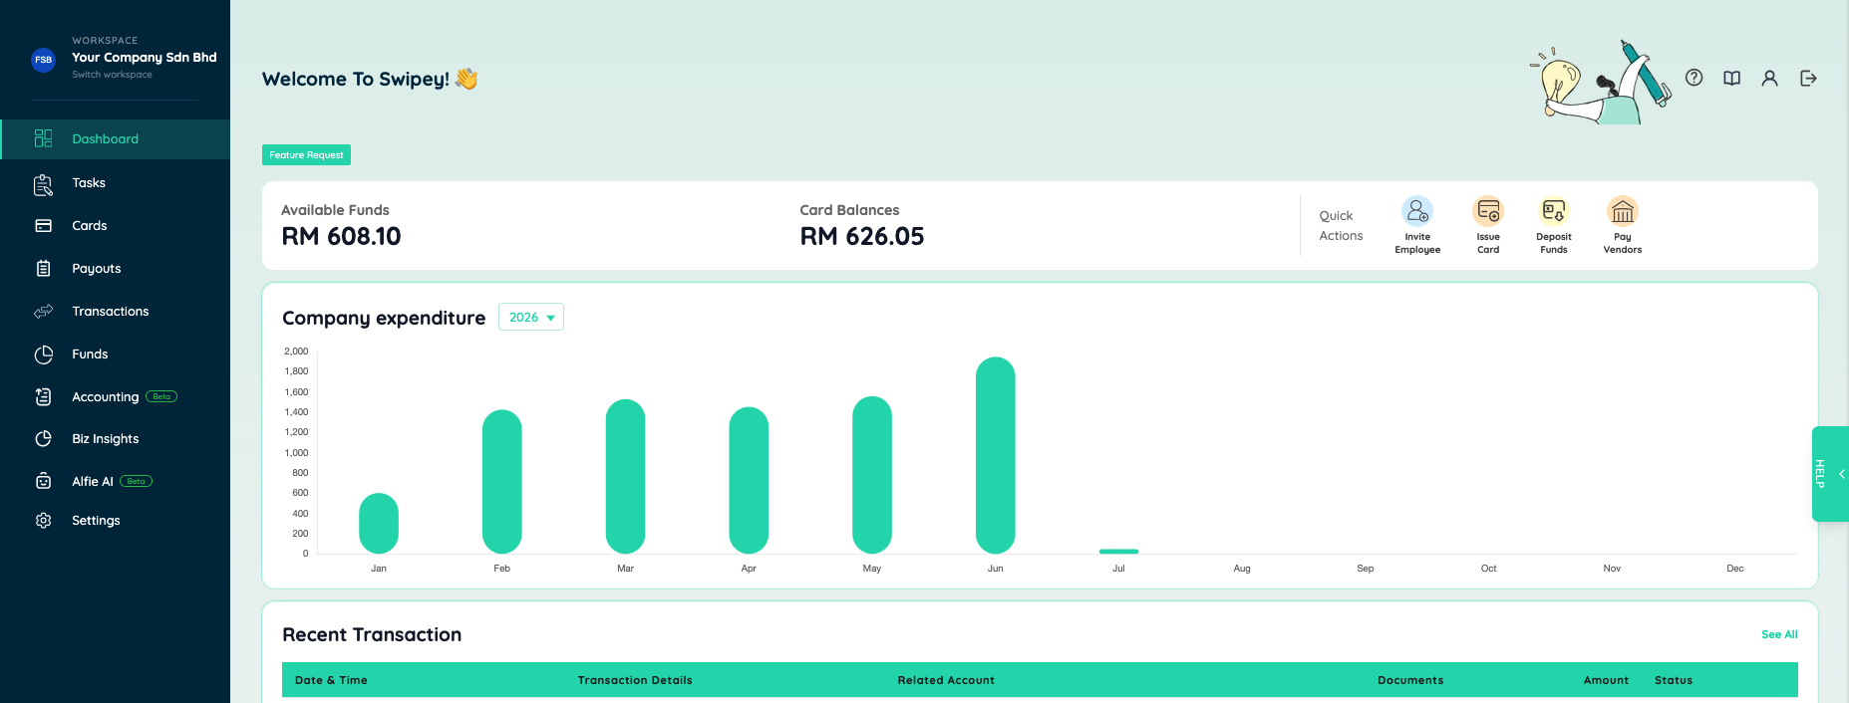
Task: Click the Feb expenditure bar
Action: [501, 481]
